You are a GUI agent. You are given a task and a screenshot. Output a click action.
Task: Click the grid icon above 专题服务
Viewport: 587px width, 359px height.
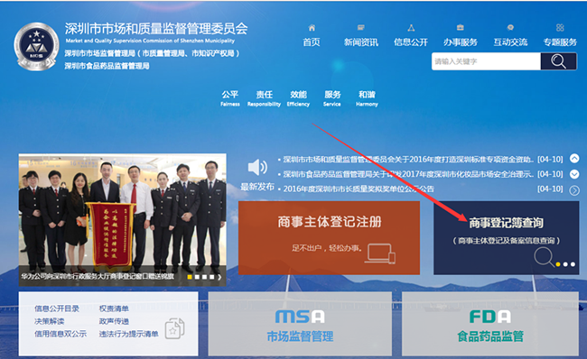560,28
